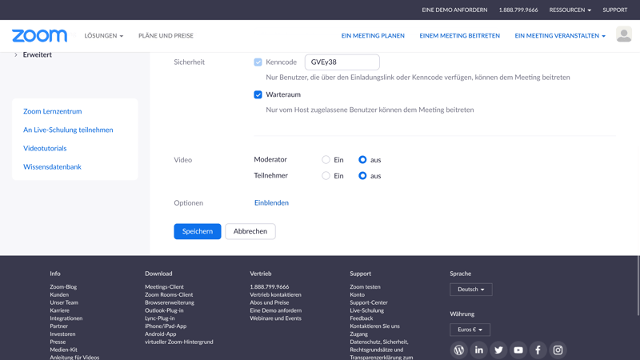Open the Euros € currency dropdown

point(470,330)
